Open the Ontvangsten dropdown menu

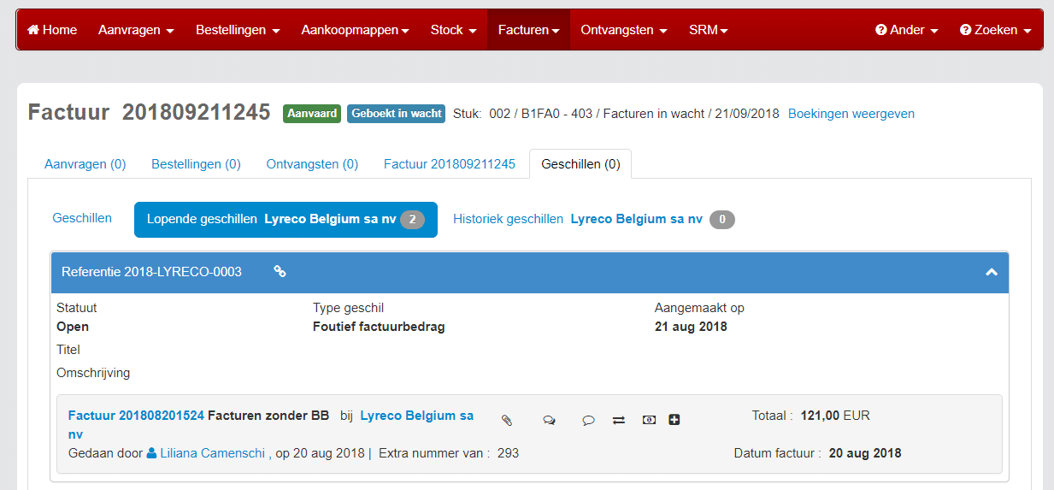pos(624,30)
